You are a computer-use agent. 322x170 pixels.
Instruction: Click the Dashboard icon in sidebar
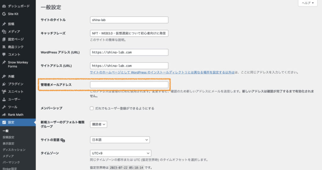point(4,6)
